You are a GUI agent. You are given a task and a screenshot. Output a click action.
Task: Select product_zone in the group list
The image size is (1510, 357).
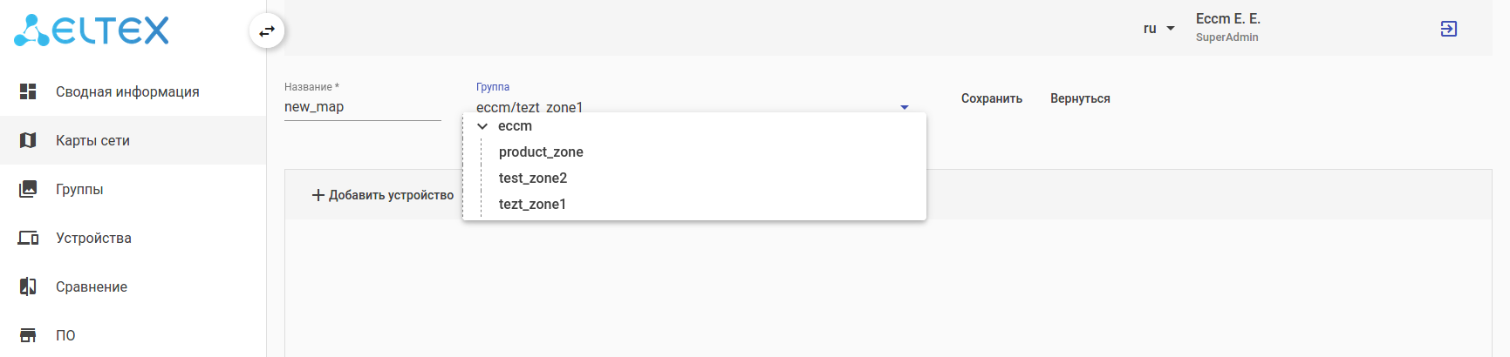[x=541, y=152]
